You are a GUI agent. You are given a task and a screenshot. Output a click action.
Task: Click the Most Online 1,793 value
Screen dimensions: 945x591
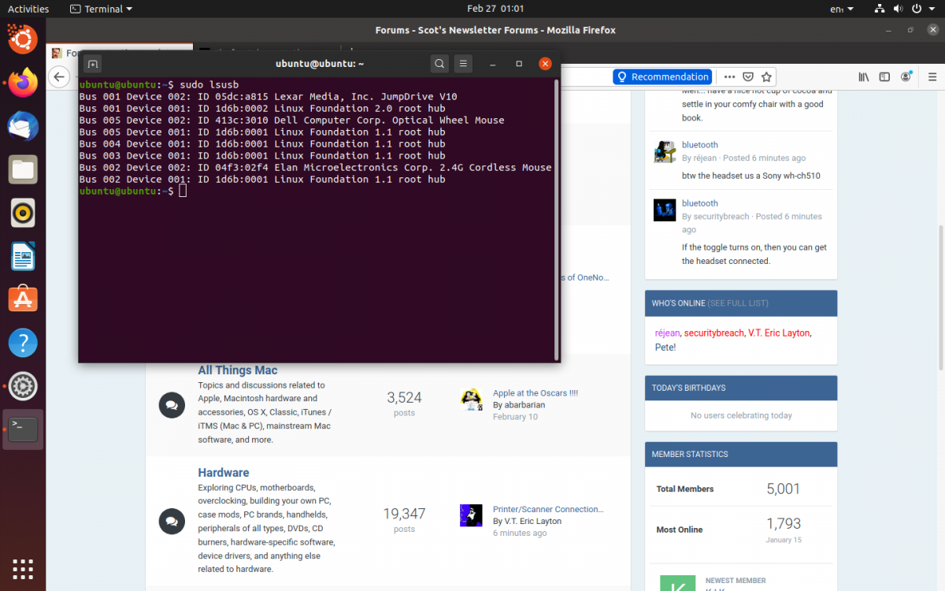[x=784, y=523]
